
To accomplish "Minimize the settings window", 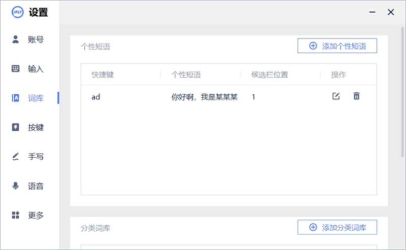I will (373, 12).
